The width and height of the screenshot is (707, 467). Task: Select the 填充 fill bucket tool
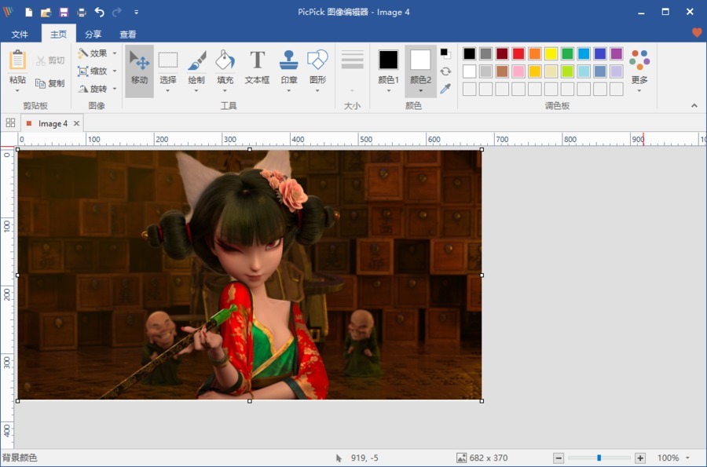click(x=225, y=67)
